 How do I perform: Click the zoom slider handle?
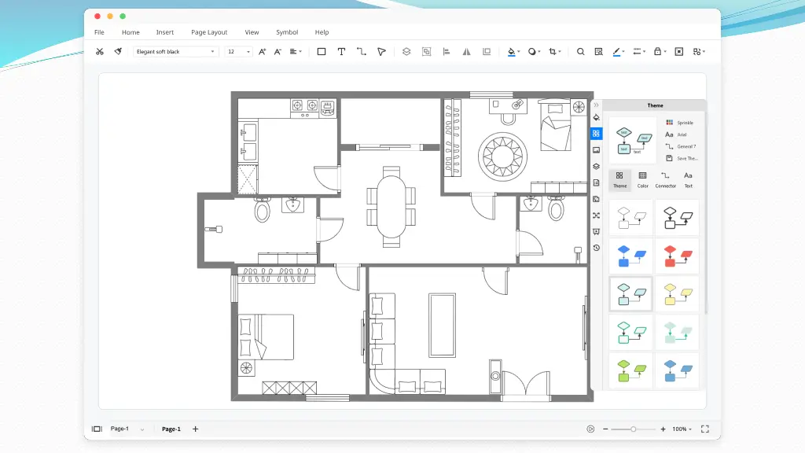point(633,429)
